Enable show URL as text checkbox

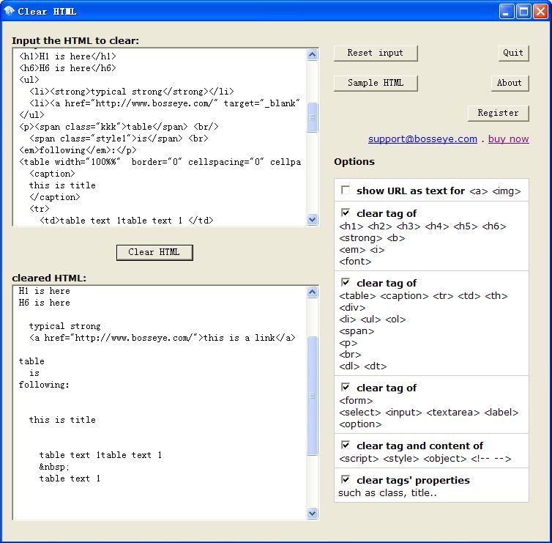pyautogui.click(x=346, y=191)
